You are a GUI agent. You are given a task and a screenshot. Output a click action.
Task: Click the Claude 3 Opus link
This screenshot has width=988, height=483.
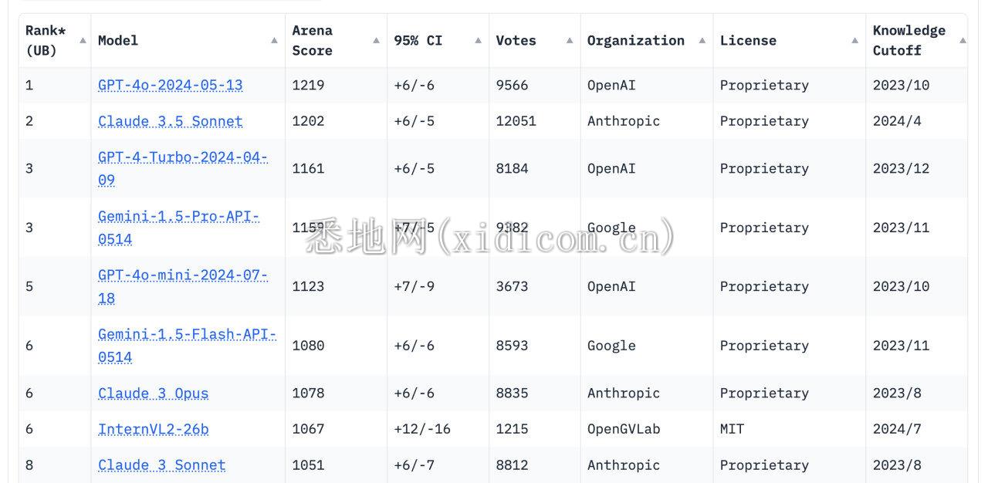coord(153,393)
